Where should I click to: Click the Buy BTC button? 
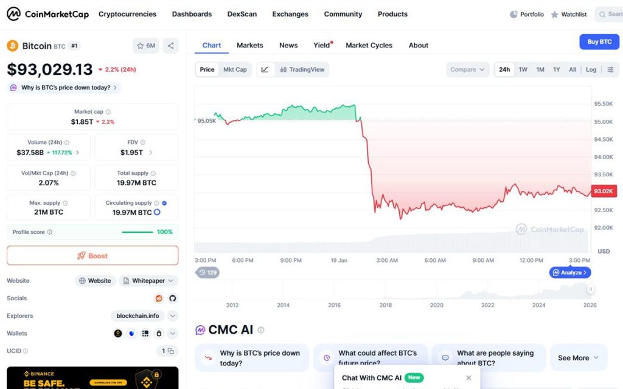(599, 42)
